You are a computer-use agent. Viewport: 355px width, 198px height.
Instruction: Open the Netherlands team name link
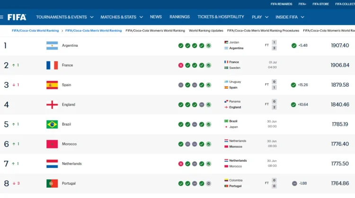tap(72, 164)
